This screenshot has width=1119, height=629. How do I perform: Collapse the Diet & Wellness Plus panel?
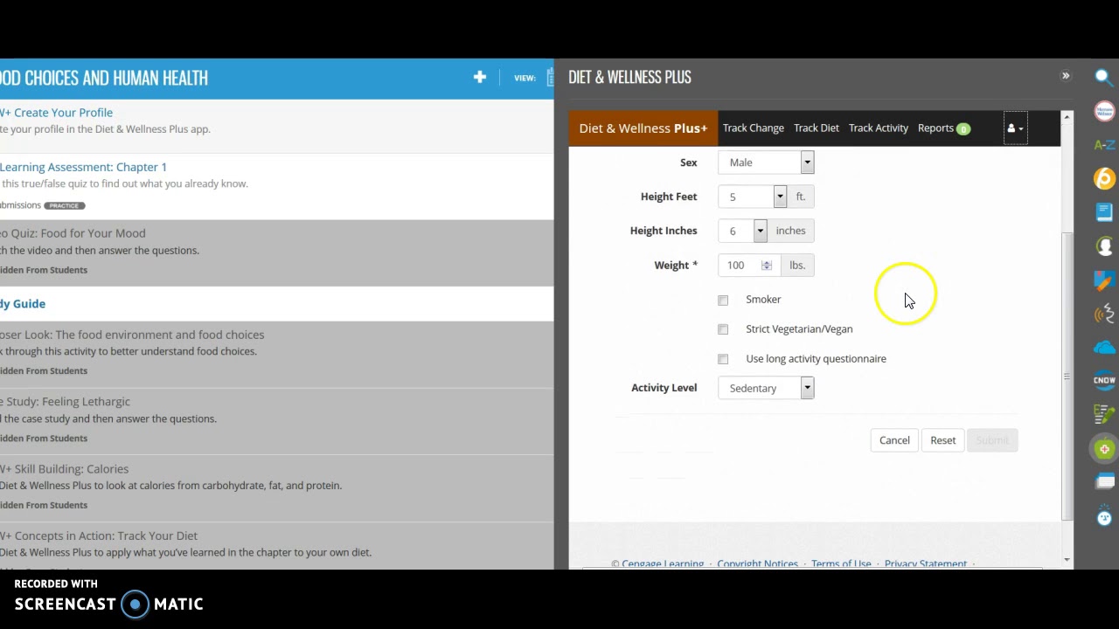pos(1066,76)
